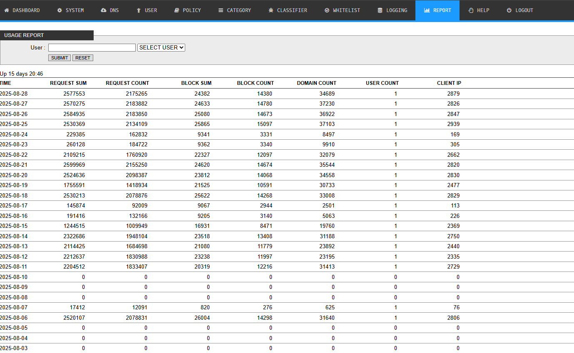The image size is (574, 353).
Task: Click the Policy book icon
Action: (177, 10)
